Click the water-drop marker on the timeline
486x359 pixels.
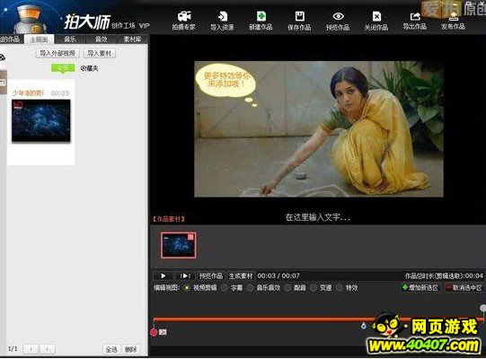[x=363, y=326]
